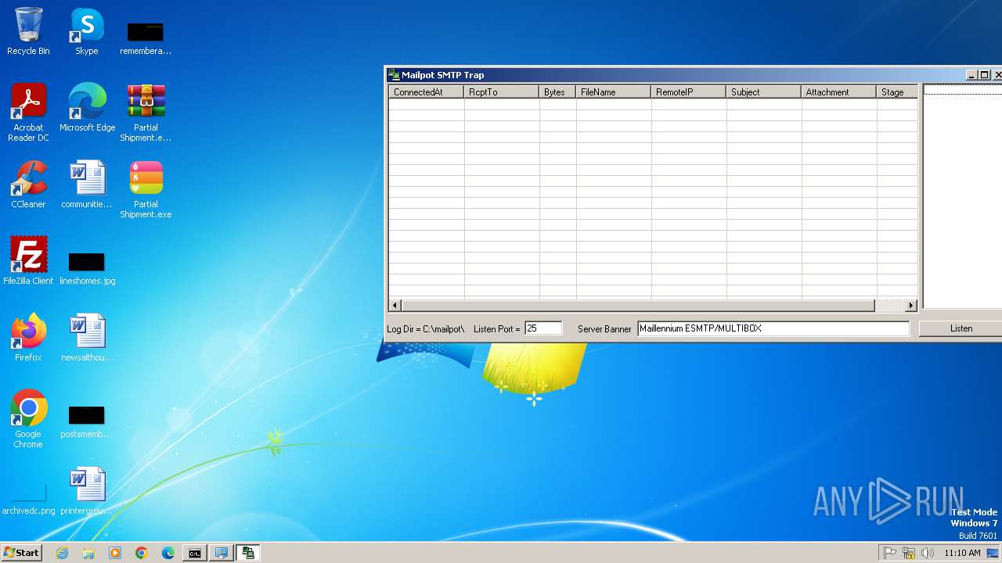Image resolution: width=1002 pixels, height=563 pixels.
Task: Open the volume speaker tray icon
Action: tap(928, 553)
